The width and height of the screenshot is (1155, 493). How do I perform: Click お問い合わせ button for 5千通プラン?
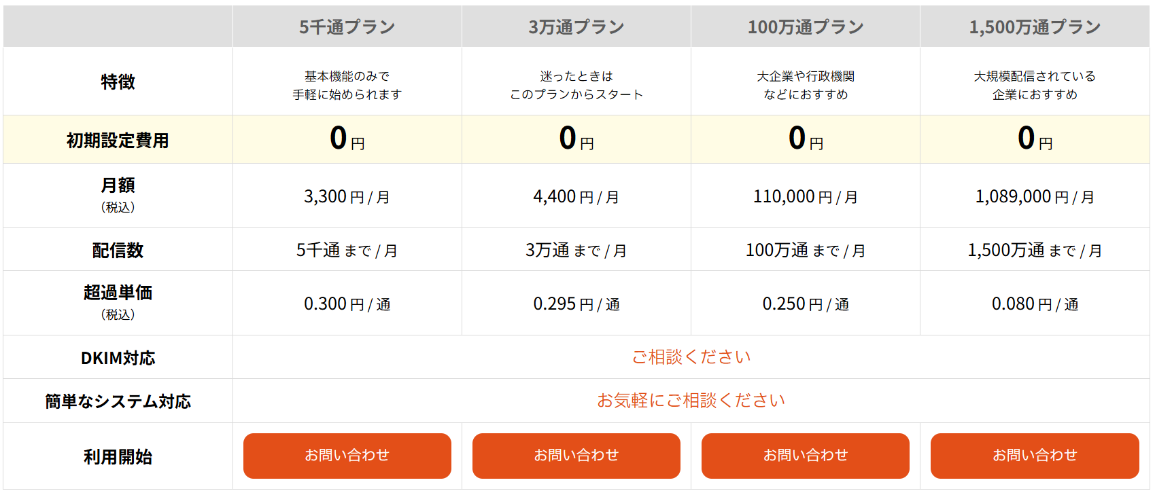[347, 456]
